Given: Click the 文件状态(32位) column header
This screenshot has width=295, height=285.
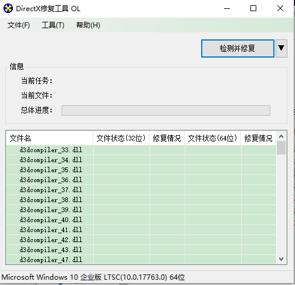Looking at the screenshot, I should point(121,138).
